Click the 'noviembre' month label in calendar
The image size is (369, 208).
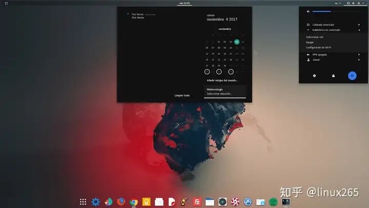[x=225, y=29]
